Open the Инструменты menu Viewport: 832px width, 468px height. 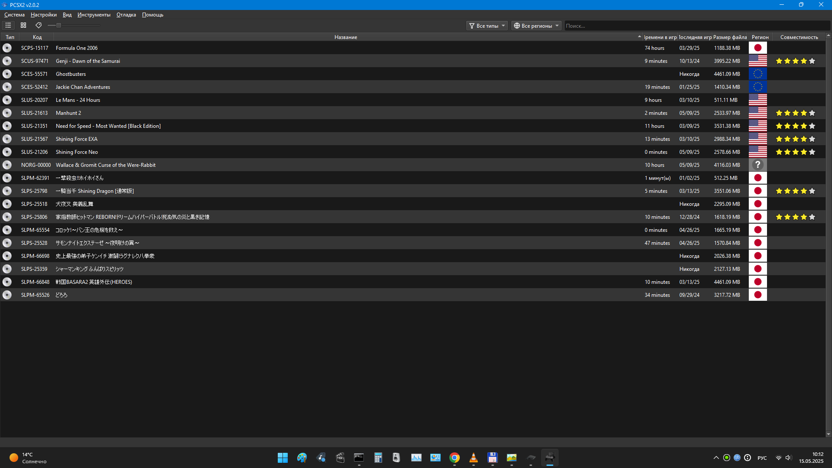tap(94, 15)
